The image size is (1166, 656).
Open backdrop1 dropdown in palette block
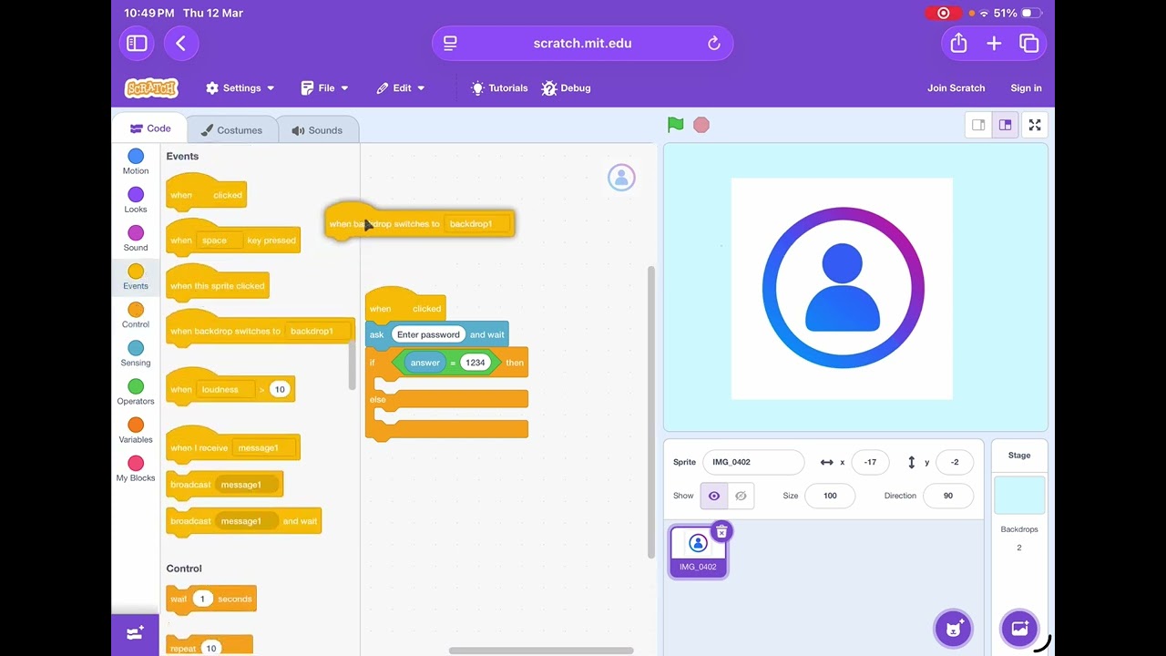point(318,332)
